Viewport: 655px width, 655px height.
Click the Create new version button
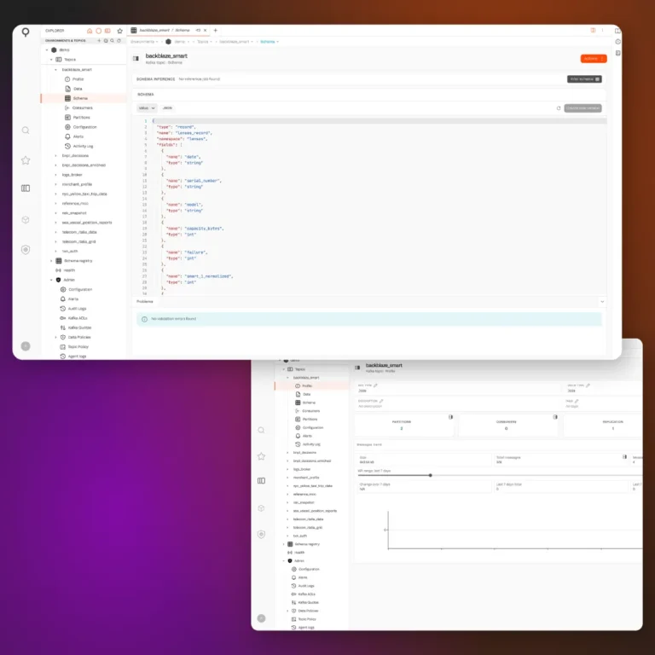click(x=583, y=108)
